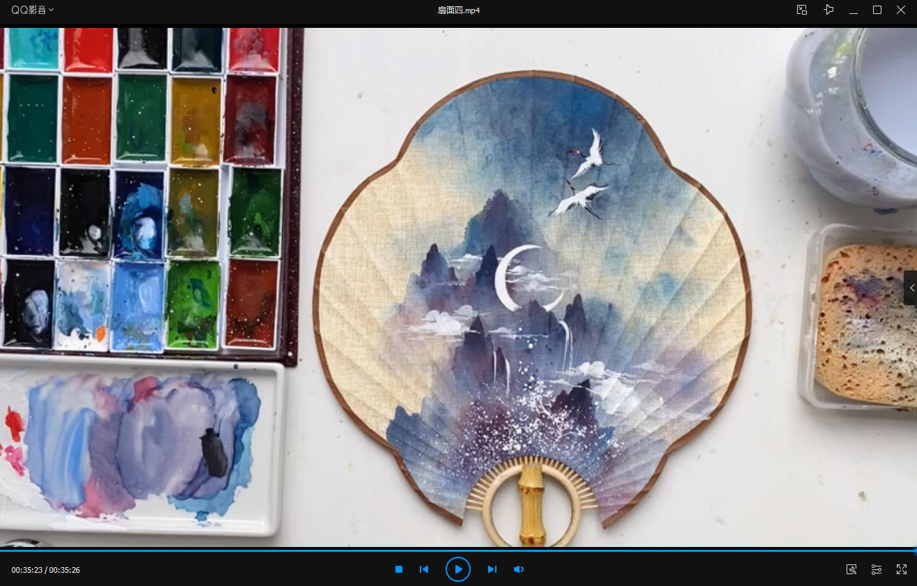Open playback settings sliders icon
The image size is (917, 586).
[x=877, y=569]
